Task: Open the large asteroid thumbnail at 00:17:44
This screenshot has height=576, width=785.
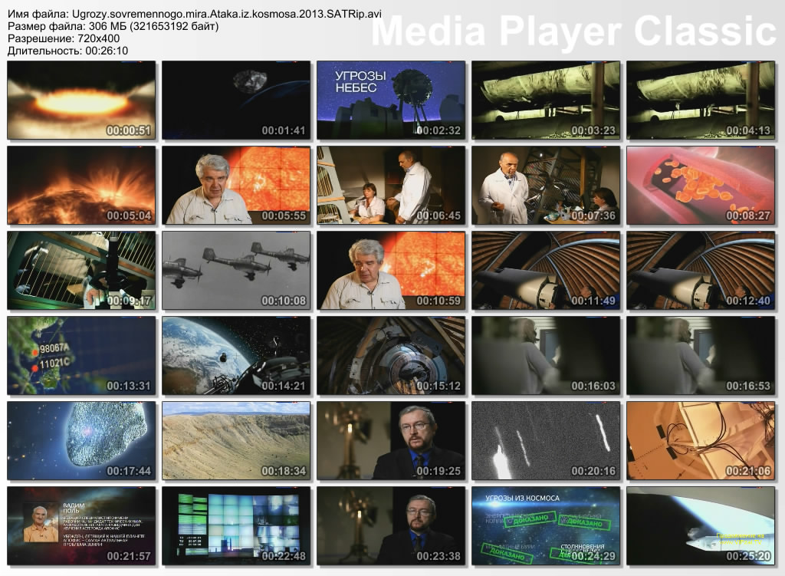Action: coord(81,440)
